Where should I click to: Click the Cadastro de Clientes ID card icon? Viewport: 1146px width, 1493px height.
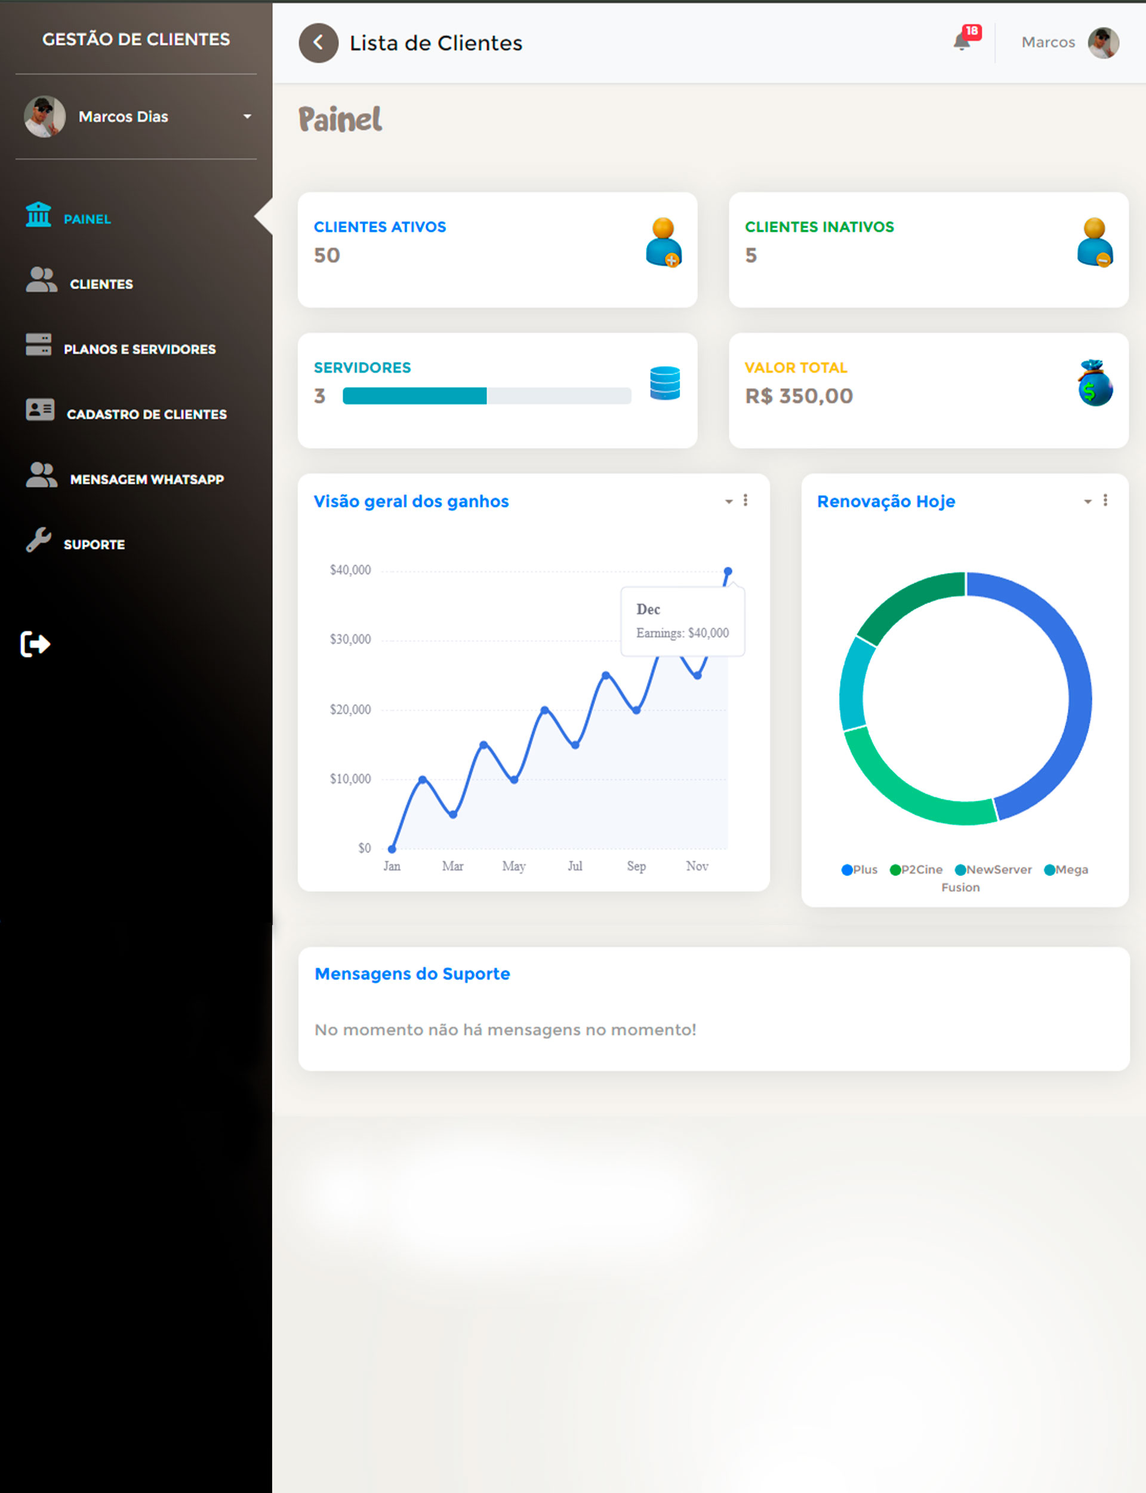click(x=39, y=410)
